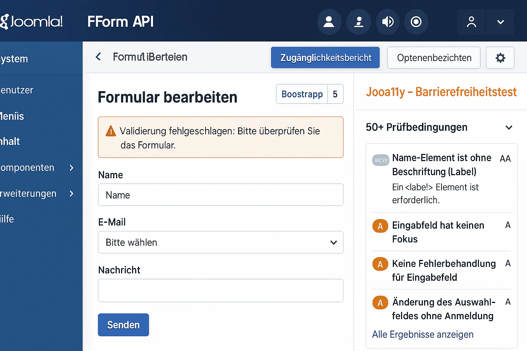
Task: Click inside the Nachricht text field
Action: [x=221, y=290]
